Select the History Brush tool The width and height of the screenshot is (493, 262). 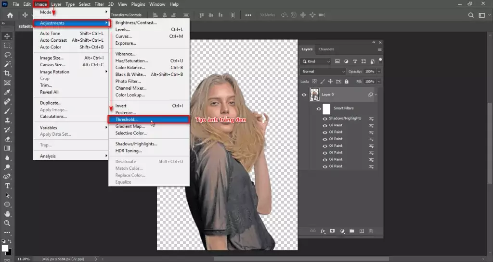(7, 130)
